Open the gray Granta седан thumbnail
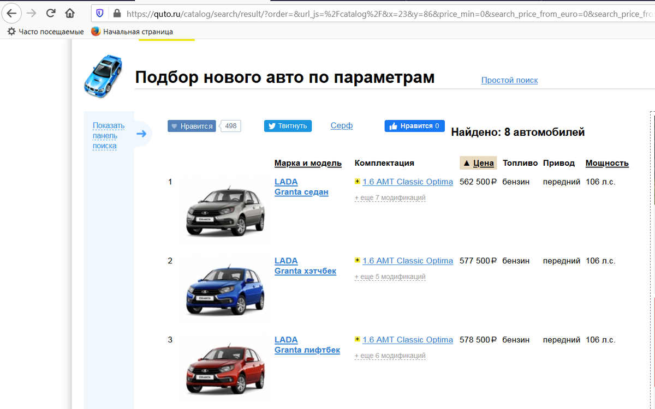Image resolution: width=655 pixels, height=409 pixels. [225, 210]
